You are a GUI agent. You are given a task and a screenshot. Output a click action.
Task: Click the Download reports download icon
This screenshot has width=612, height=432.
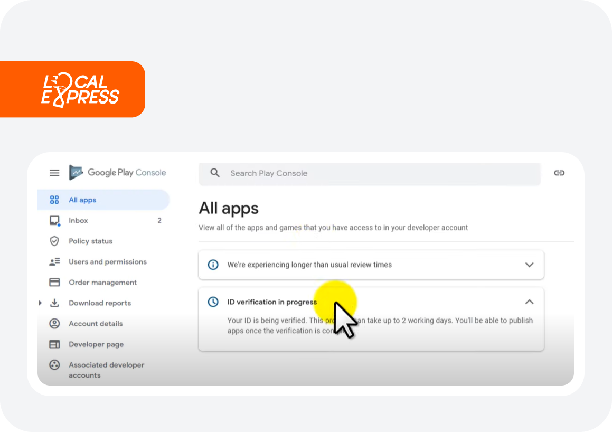coord(54,303)
